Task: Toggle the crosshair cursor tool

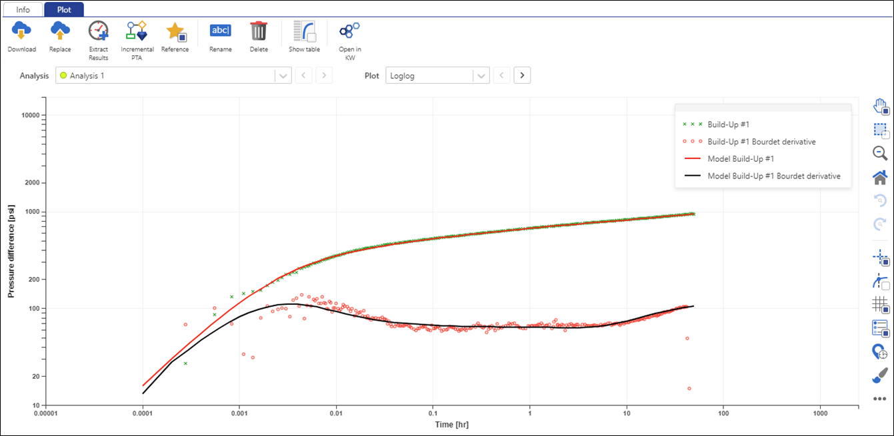Action: point(880,258)
